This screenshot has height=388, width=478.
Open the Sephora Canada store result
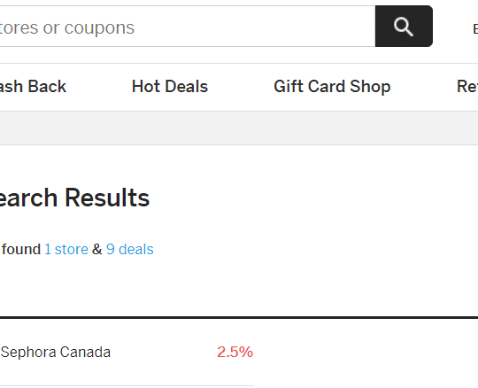[x=56, y=352]
